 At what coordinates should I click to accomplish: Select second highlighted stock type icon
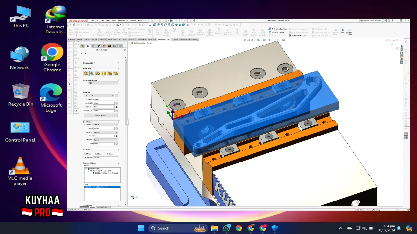point(92,73)
